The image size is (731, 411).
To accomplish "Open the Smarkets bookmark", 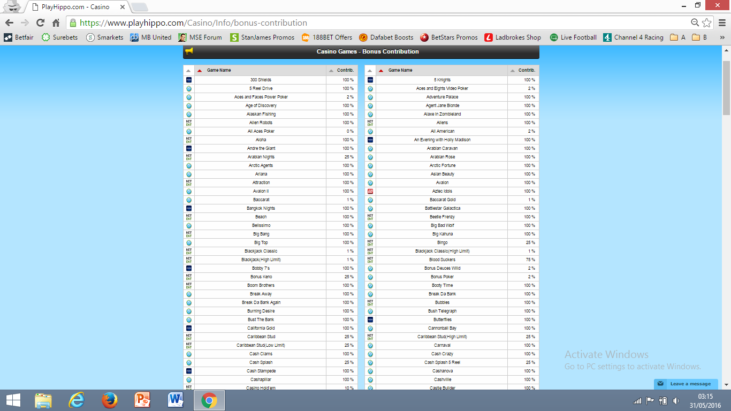I will 104,37.
